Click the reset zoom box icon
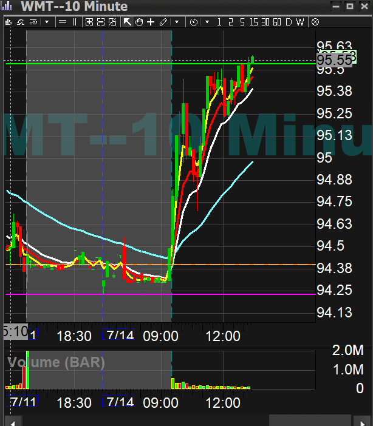Image resolution: width=373 pixels, height=426 pixels. click(x=112, y=22)
